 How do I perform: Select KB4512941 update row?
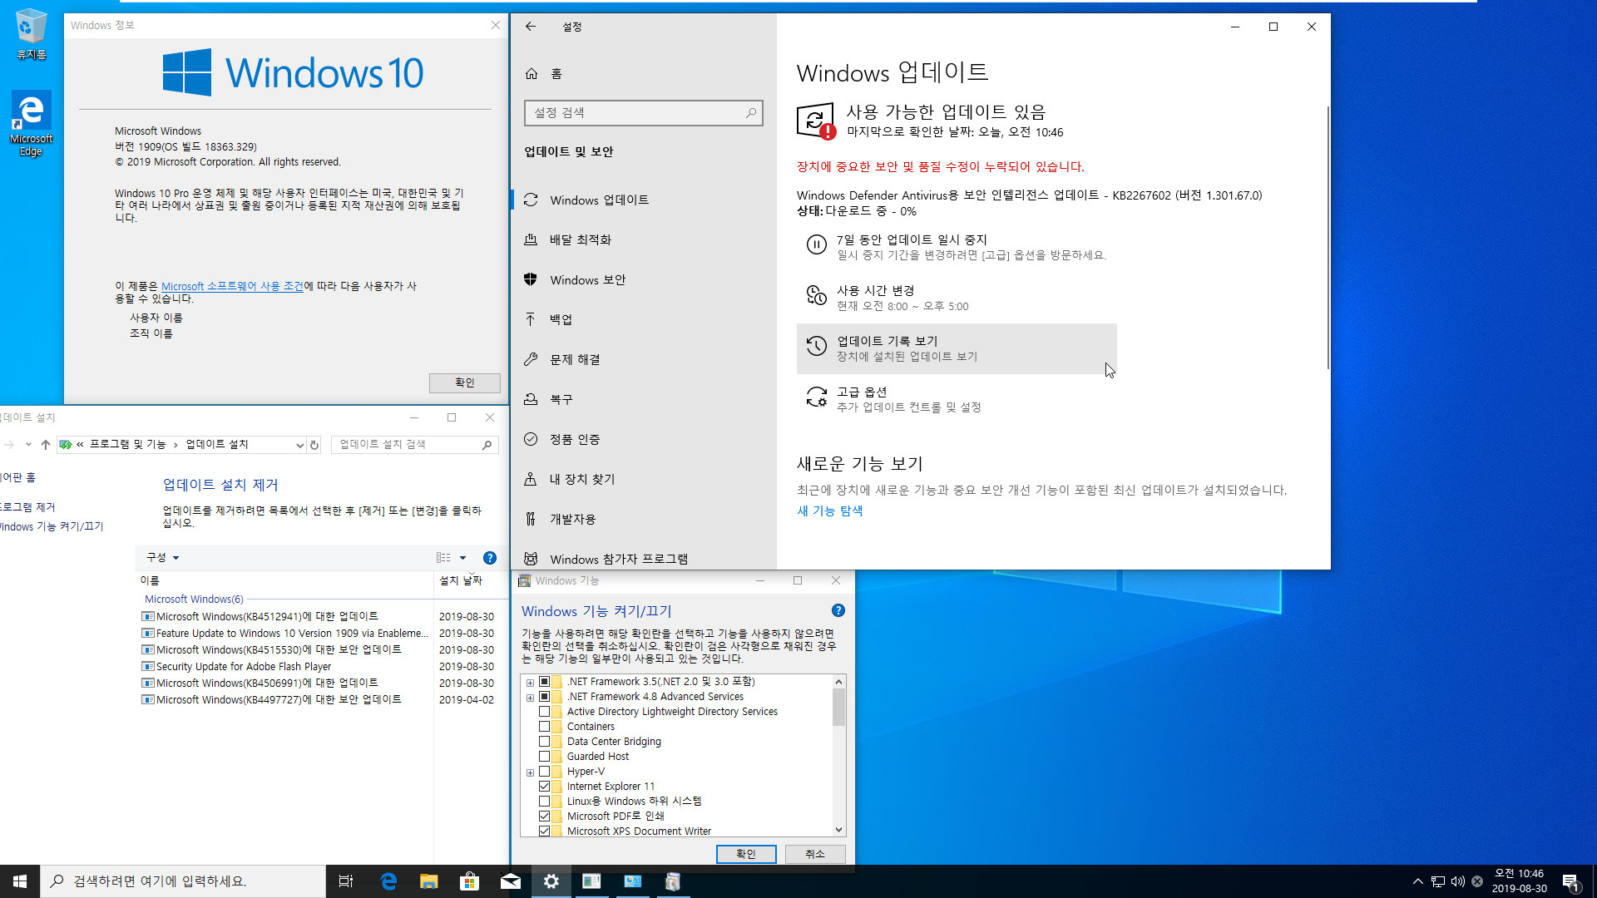318,617
